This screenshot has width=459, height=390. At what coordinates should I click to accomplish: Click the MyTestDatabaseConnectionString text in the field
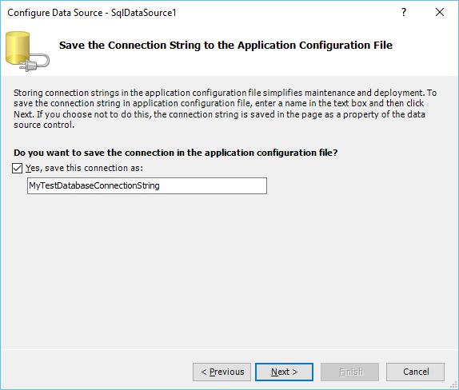94,185
